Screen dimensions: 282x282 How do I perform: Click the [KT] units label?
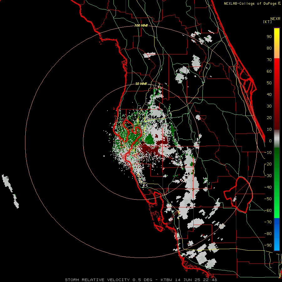point(268,22)
